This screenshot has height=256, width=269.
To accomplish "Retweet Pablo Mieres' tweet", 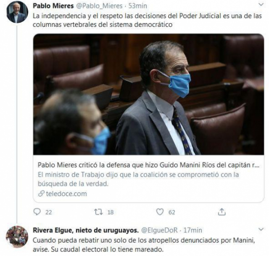I will point(98,212).
